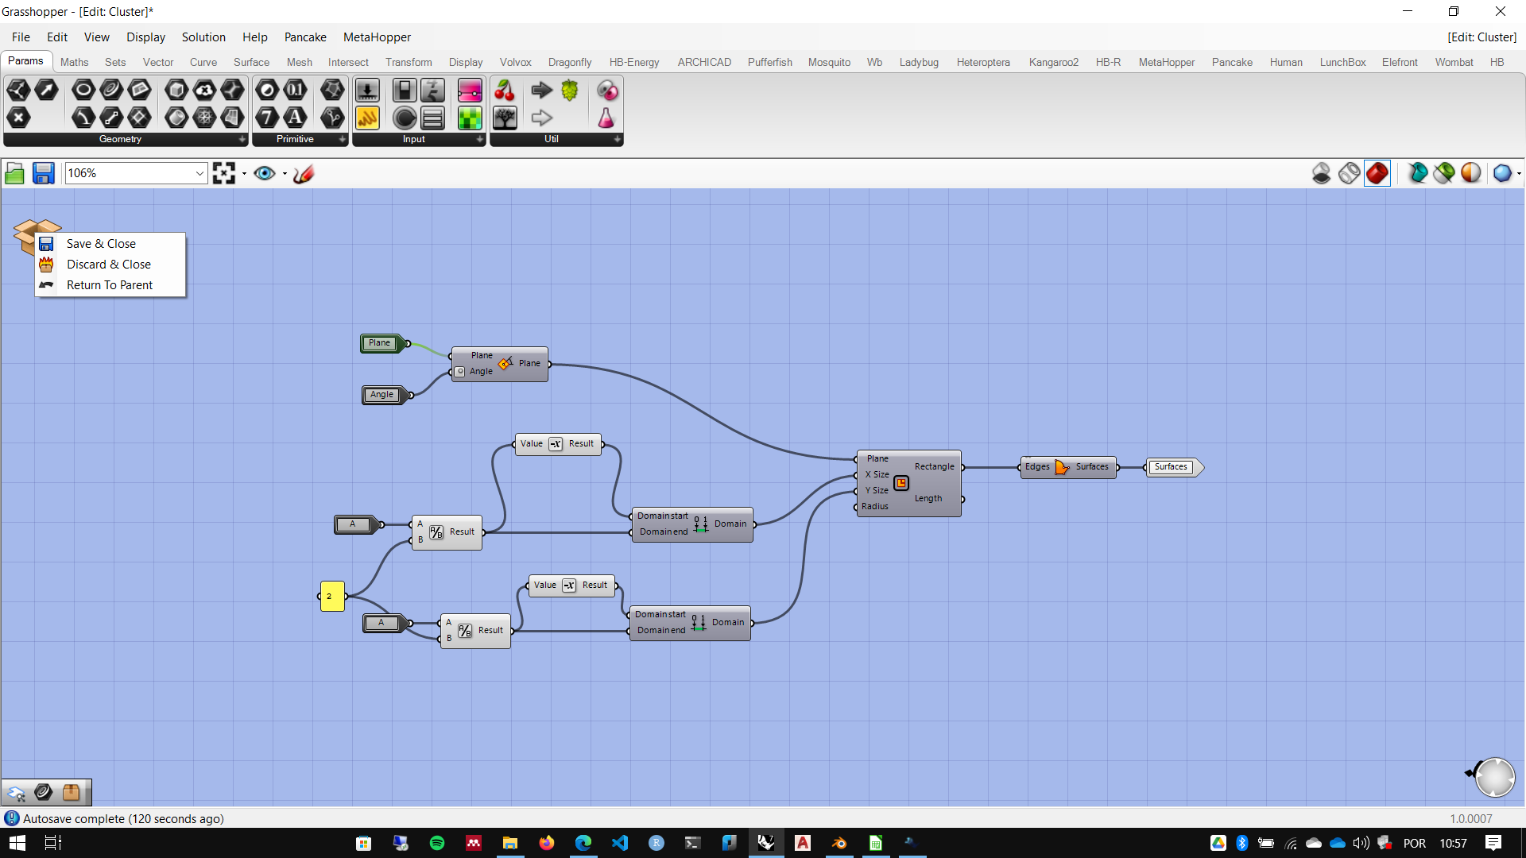Screen dimensions: 1526x858
Task: Save document with blue floppy icon
Action: [x=43, y=173]
